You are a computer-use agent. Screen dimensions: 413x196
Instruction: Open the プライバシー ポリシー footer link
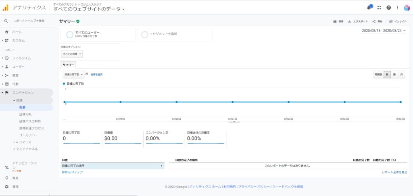pyautogui.click(x=254, y=186)
